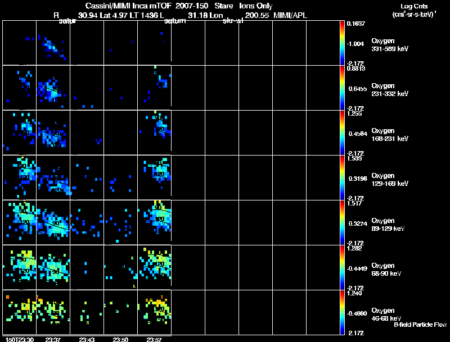Image resolution: width=450 pixels, height=342 pixels.
Task: Click the '23:43' time axis label
Action: tap(87, 340)
